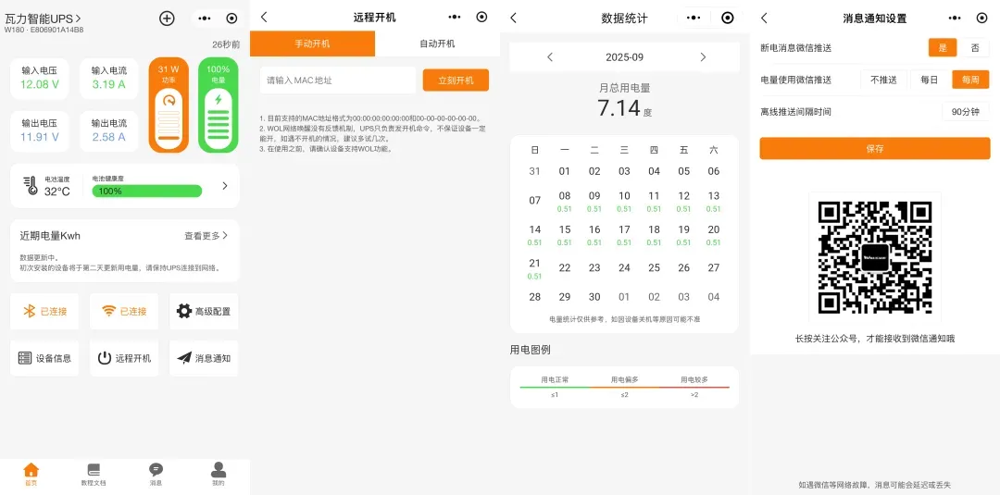
Task: Go to 教程文档 in bottom navigation
Action: point(94,474)
